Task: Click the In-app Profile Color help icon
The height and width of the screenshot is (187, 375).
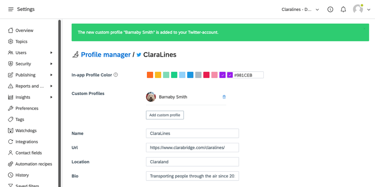Action: 116,75
